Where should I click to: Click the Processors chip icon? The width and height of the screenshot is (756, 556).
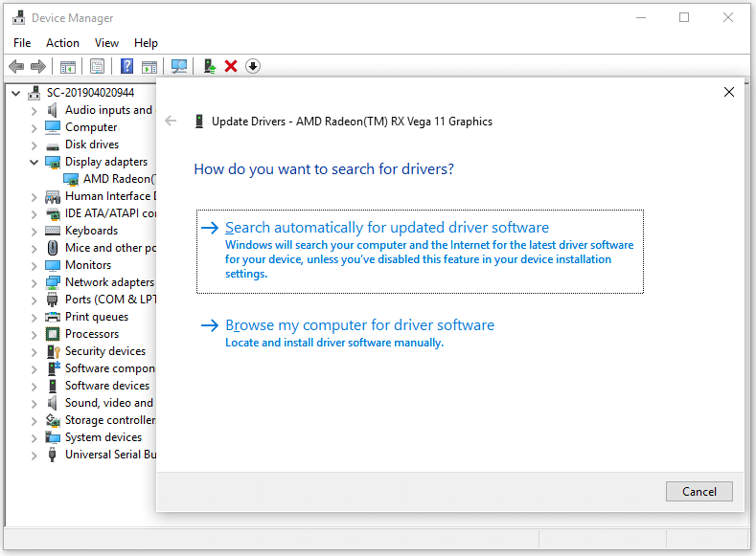point(52,334)
